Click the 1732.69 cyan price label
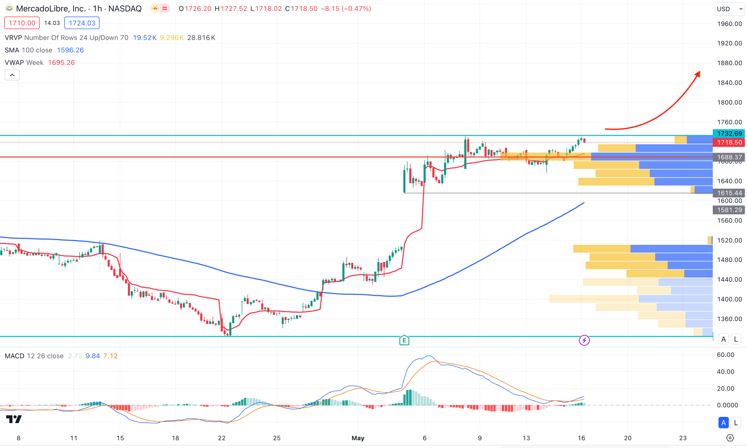 pyautogui.click(x=729, y=134)
